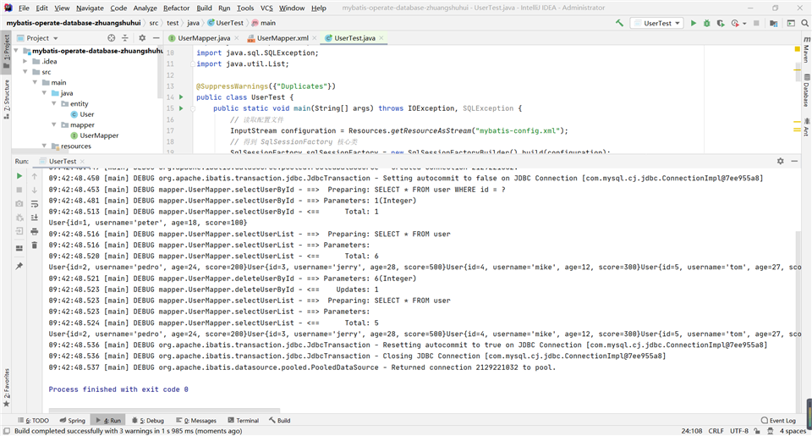Toggle the read-only lock icon in status bar
This screenshot has width=812, height=436.
pos(757,431)
